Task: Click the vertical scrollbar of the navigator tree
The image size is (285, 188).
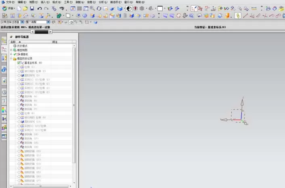Action: [74, 105]
